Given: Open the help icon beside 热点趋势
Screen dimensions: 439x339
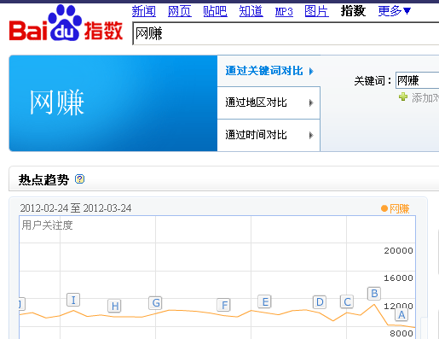Looking at the screenshot, I should click(x=79, y=179).
